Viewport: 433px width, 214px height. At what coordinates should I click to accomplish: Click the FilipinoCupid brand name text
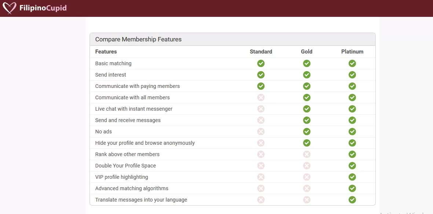43,8
